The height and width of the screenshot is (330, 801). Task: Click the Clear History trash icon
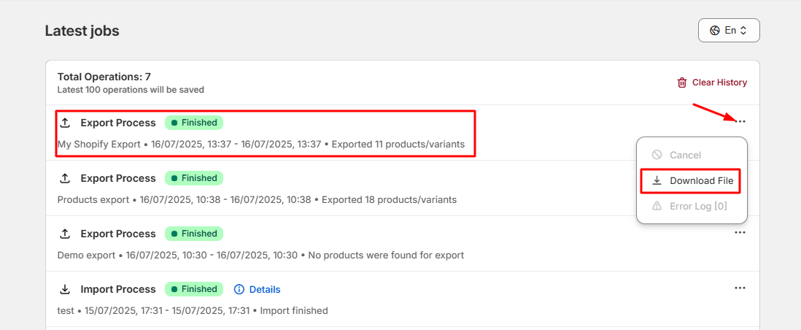682,82
